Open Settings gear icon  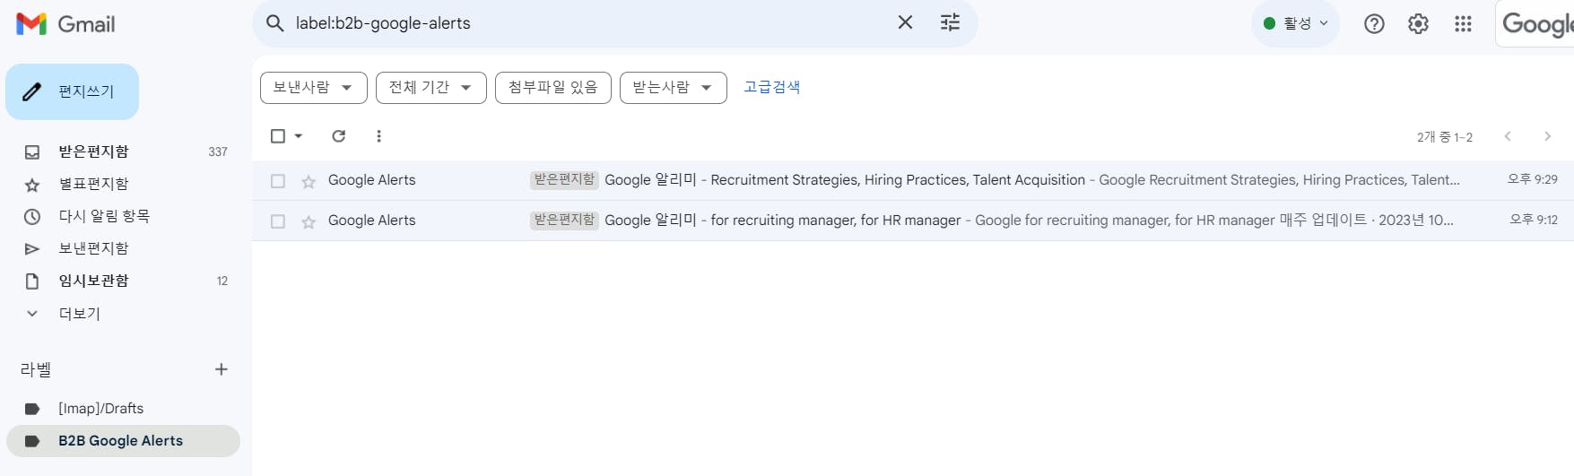tap(1418, 24)
